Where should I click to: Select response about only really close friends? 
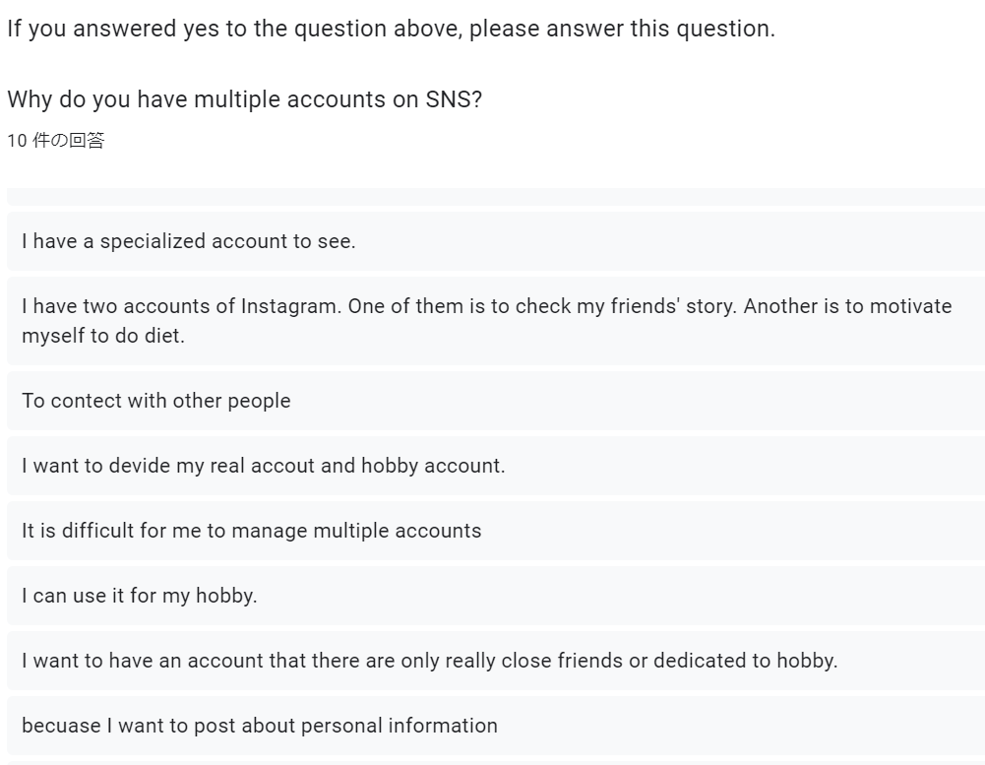click(x=496, y=661)
